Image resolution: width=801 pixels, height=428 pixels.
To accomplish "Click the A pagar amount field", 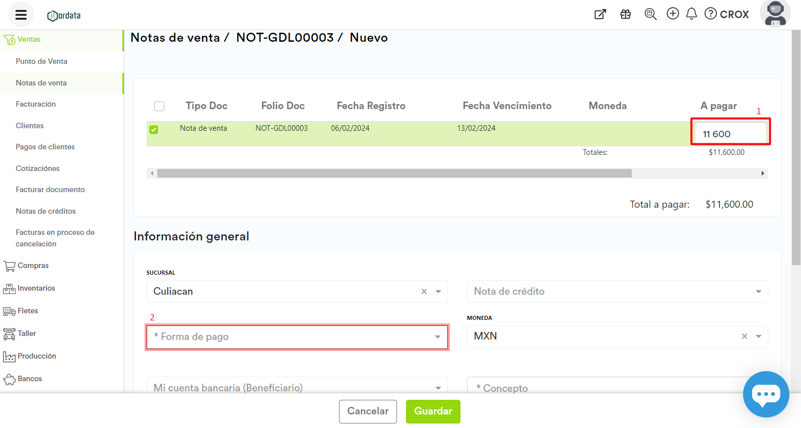I will pos(730,134).
